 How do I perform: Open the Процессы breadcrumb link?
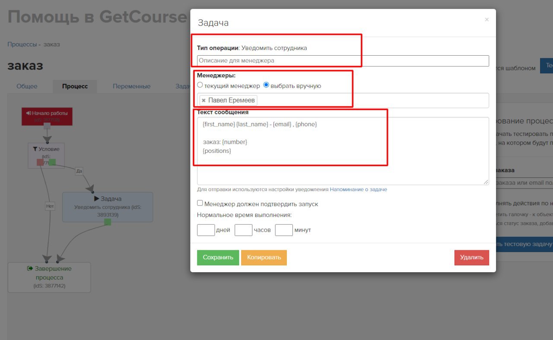tap(22, 44)
